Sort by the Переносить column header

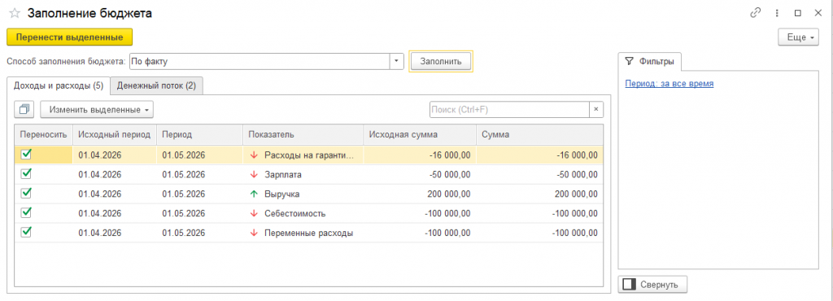pos(44,135)
